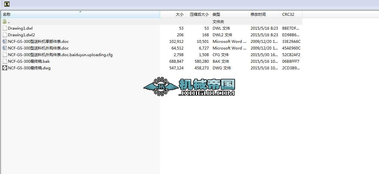Select NCF-GS-300型送料机外购件表.doc
Screen dimensions: 379x174
[x=38, y=48]
